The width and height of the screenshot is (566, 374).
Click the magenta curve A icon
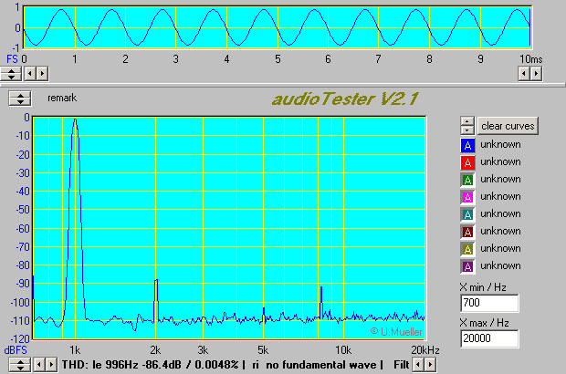467,197
